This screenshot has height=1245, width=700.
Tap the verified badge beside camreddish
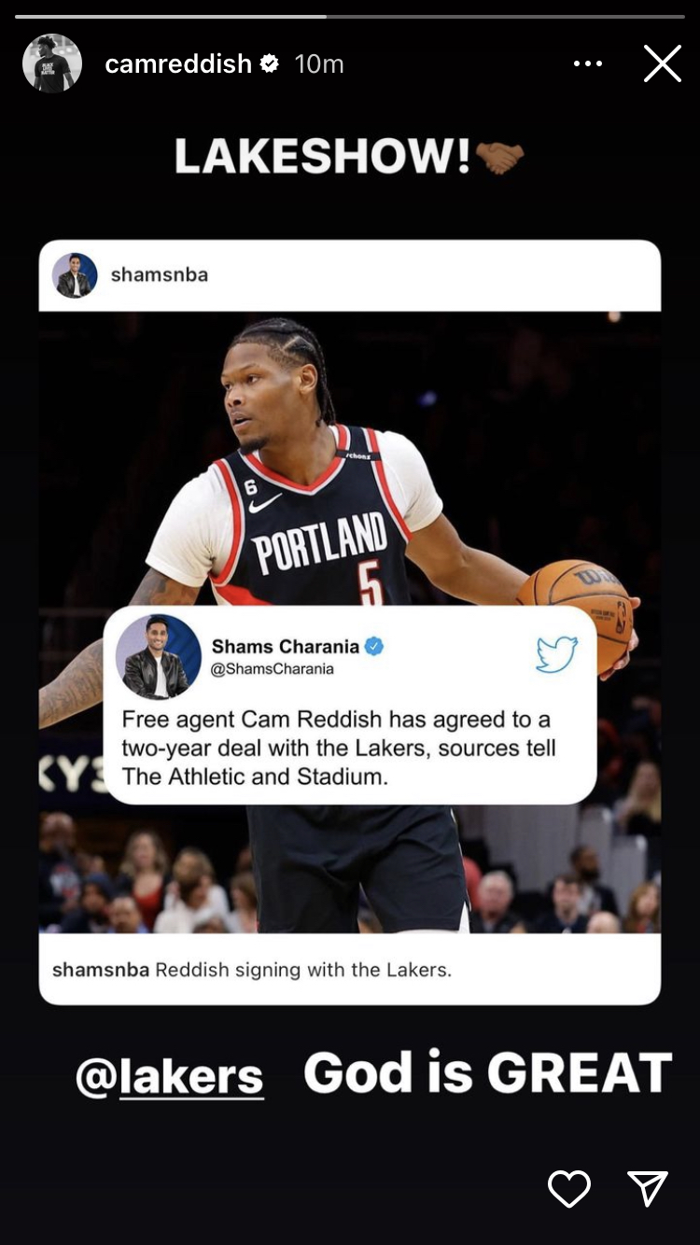coord(270,63)
